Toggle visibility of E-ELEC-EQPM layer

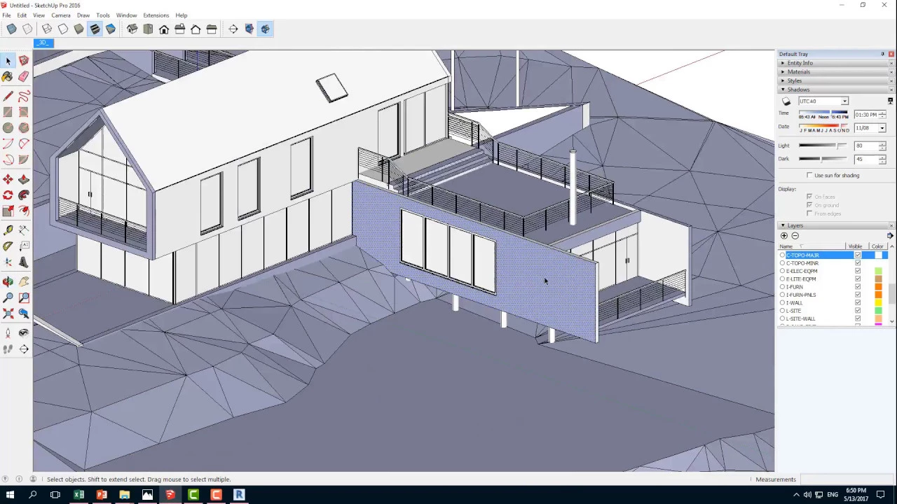click(858, 271)
